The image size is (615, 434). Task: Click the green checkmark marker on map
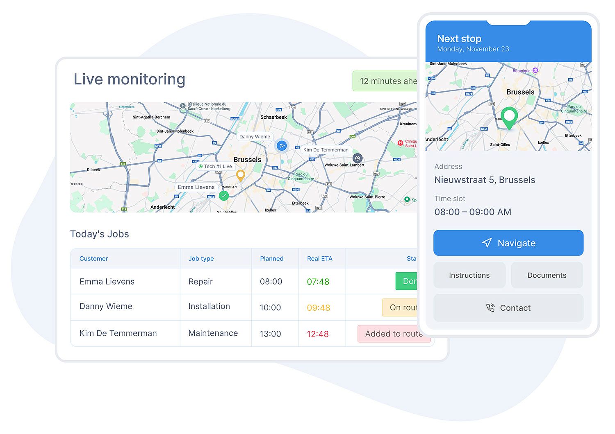[x=223, y=196]
